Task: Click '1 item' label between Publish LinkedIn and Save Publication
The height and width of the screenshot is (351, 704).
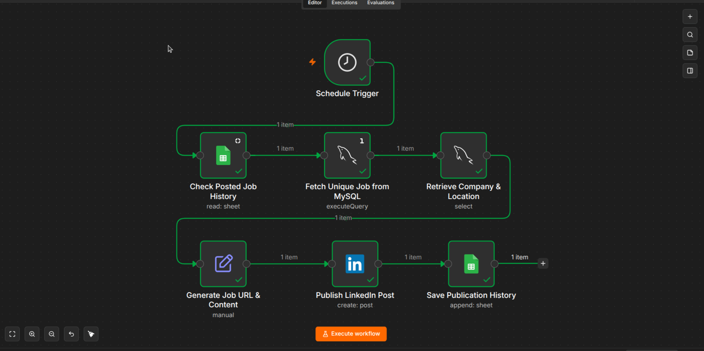Action: 413,257
